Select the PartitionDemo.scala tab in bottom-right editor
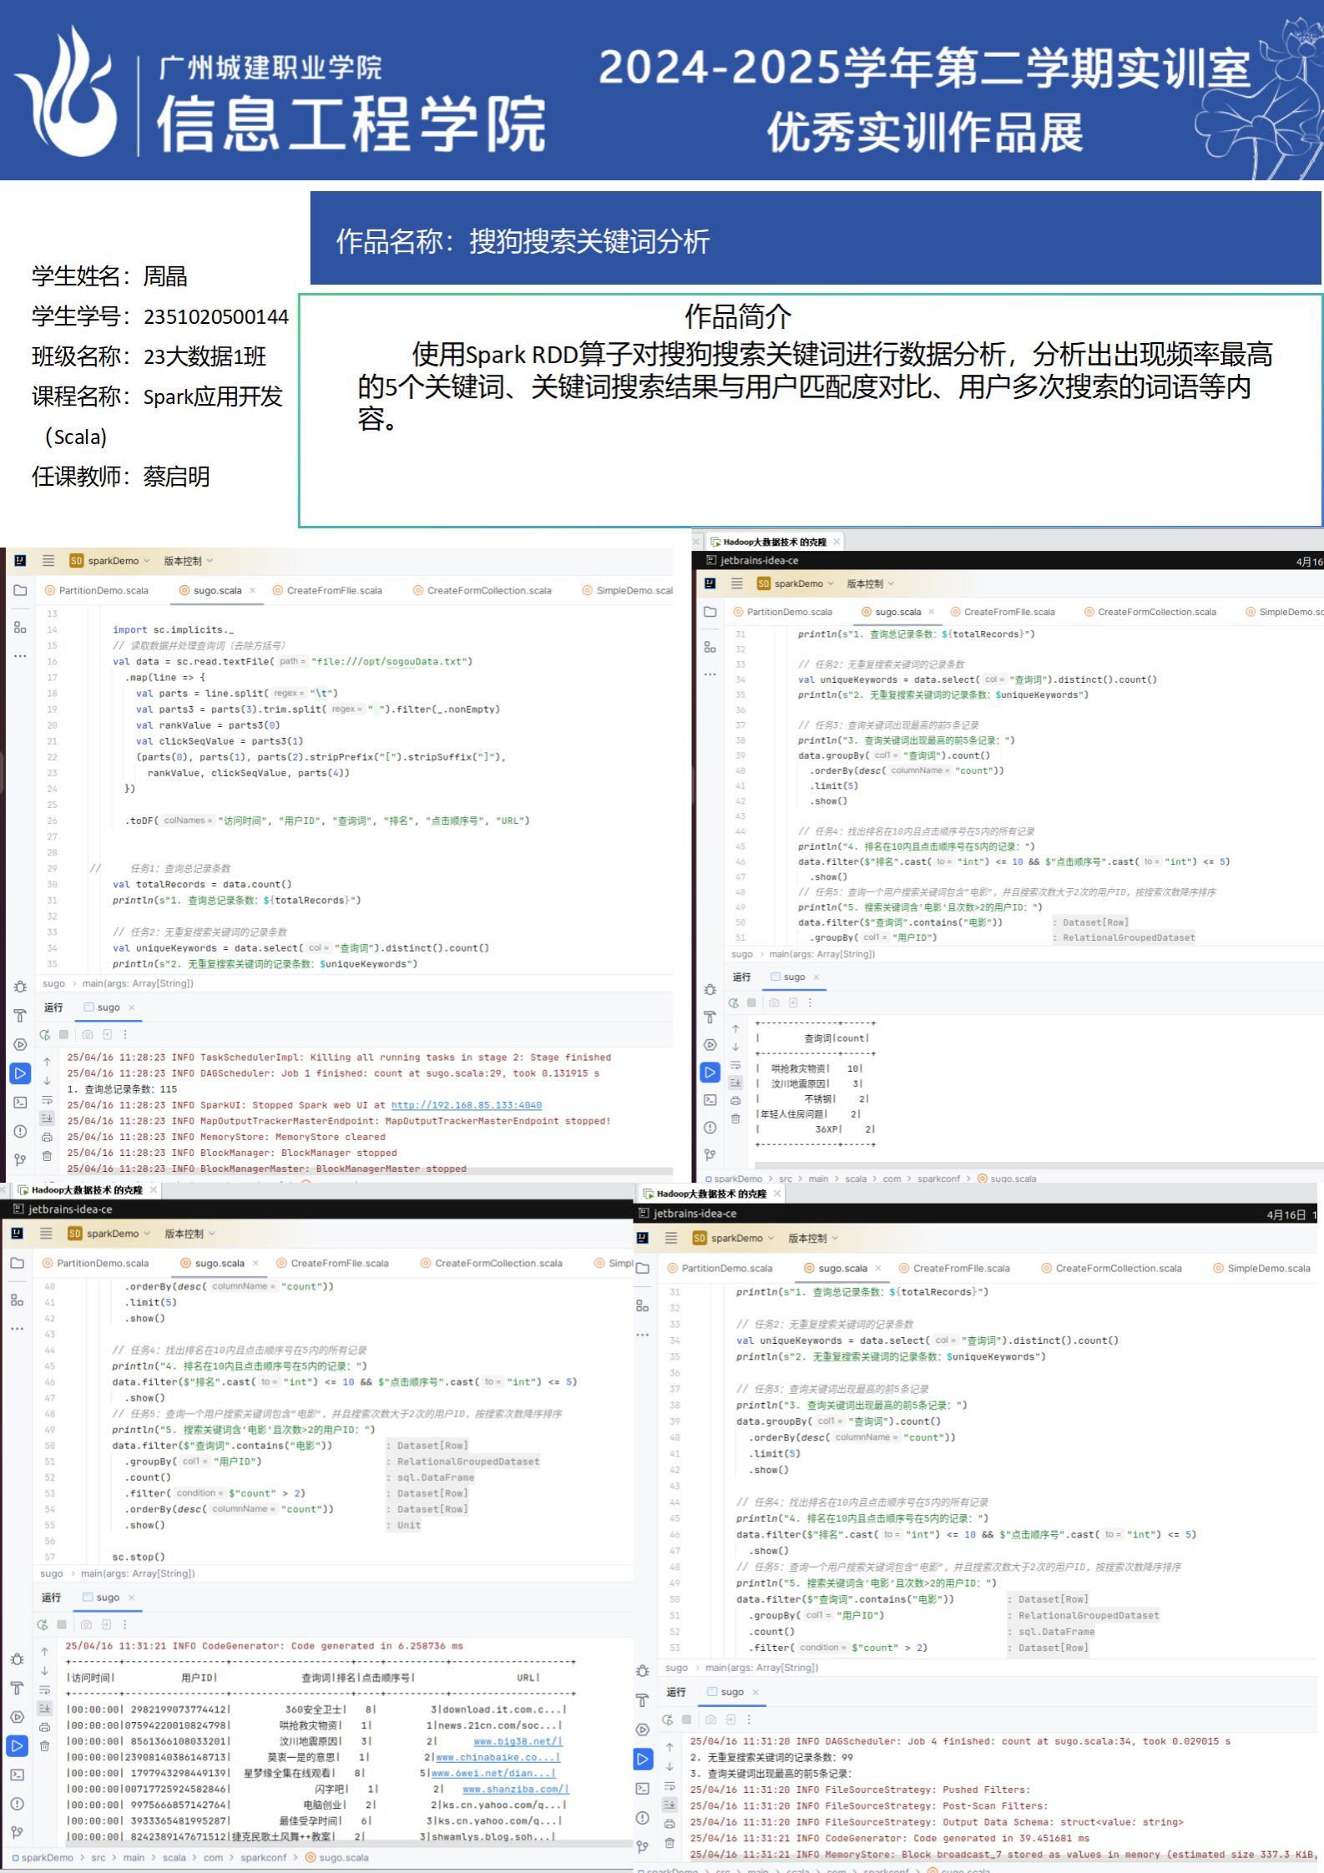This screenshot has height=1873, width=1324. (x=726, y=1268)
